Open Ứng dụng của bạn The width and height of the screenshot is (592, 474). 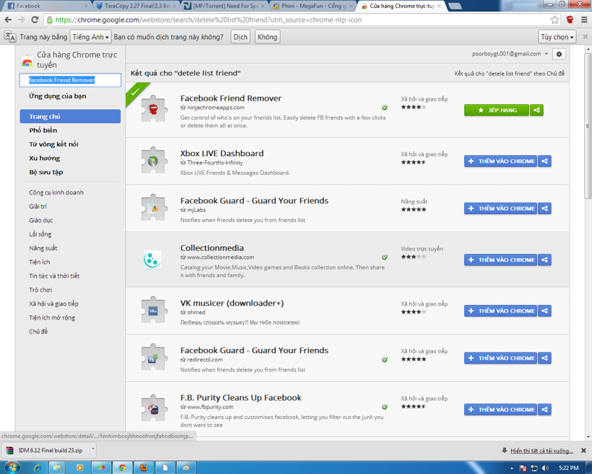click(57, 96)
